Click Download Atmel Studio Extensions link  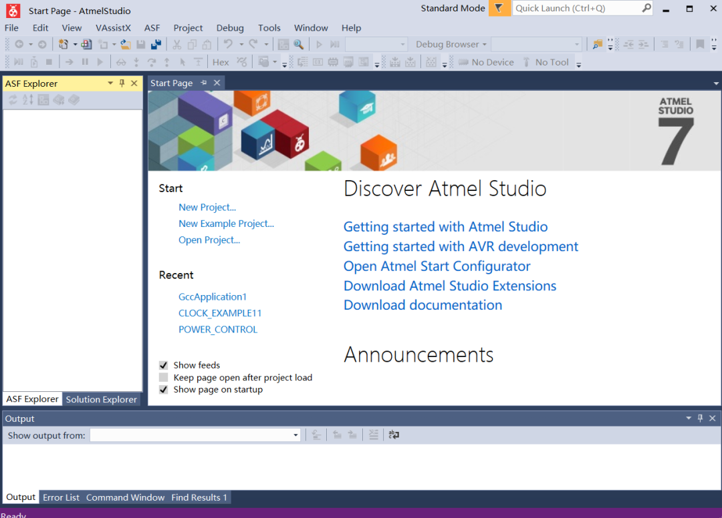[450, 286]
